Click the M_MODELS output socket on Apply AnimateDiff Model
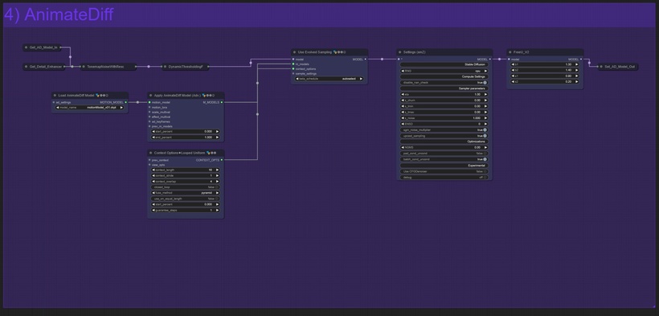The height and width of the screenshot is (316, 659). 222,102
